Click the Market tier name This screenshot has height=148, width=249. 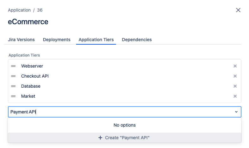(28, 96)
